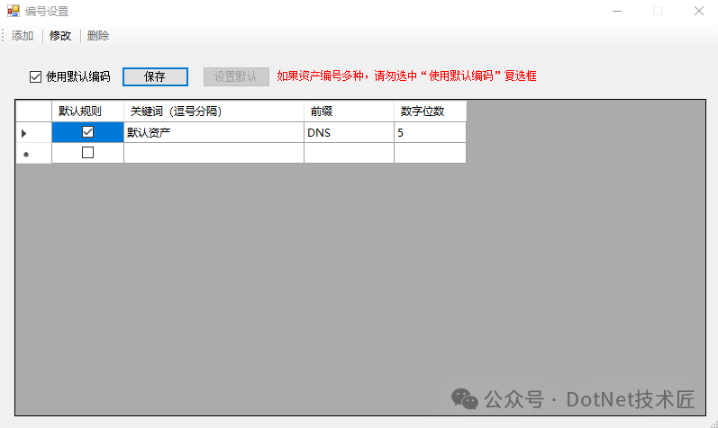Minimize the 编号设置 window

click(x=617, y=11)
